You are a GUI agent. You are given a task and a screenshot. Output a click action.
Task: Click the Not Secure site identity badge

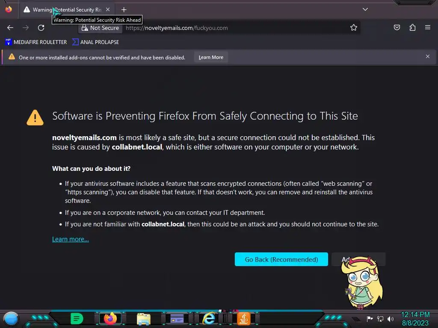click(100, 28)
